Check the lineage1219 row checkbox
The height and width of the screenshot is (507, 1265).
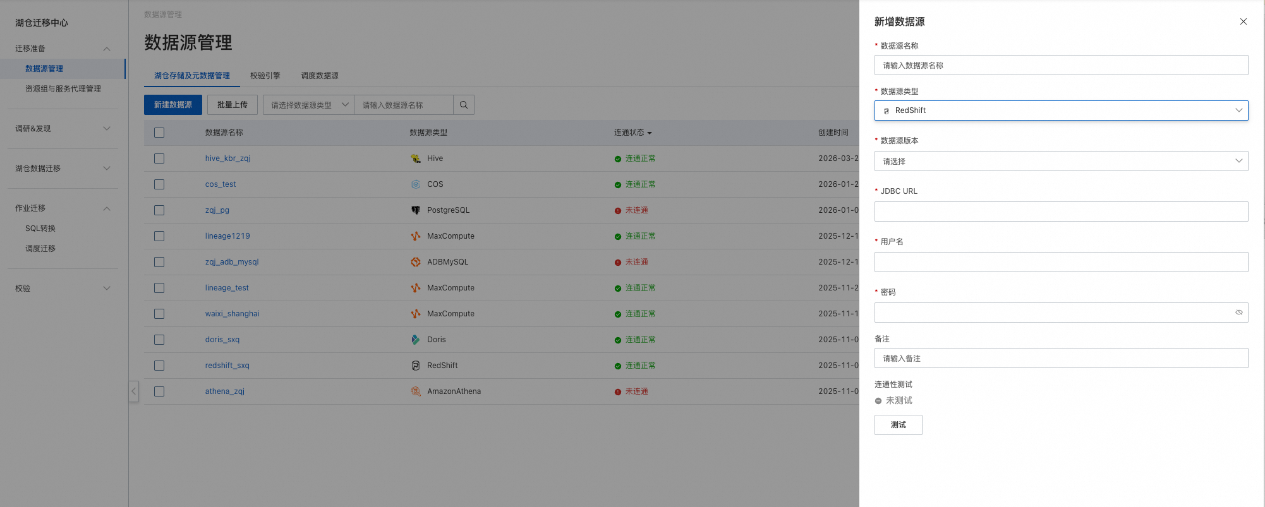tap(159, 236)
